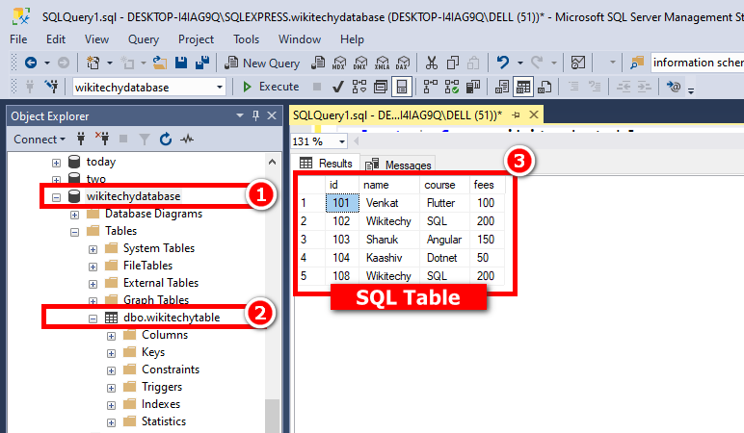Image resolution: width=744 pixels, height=433 pixels.
Task: Click the Disconnect icon in Object Explorer
Action: [102, 140]
